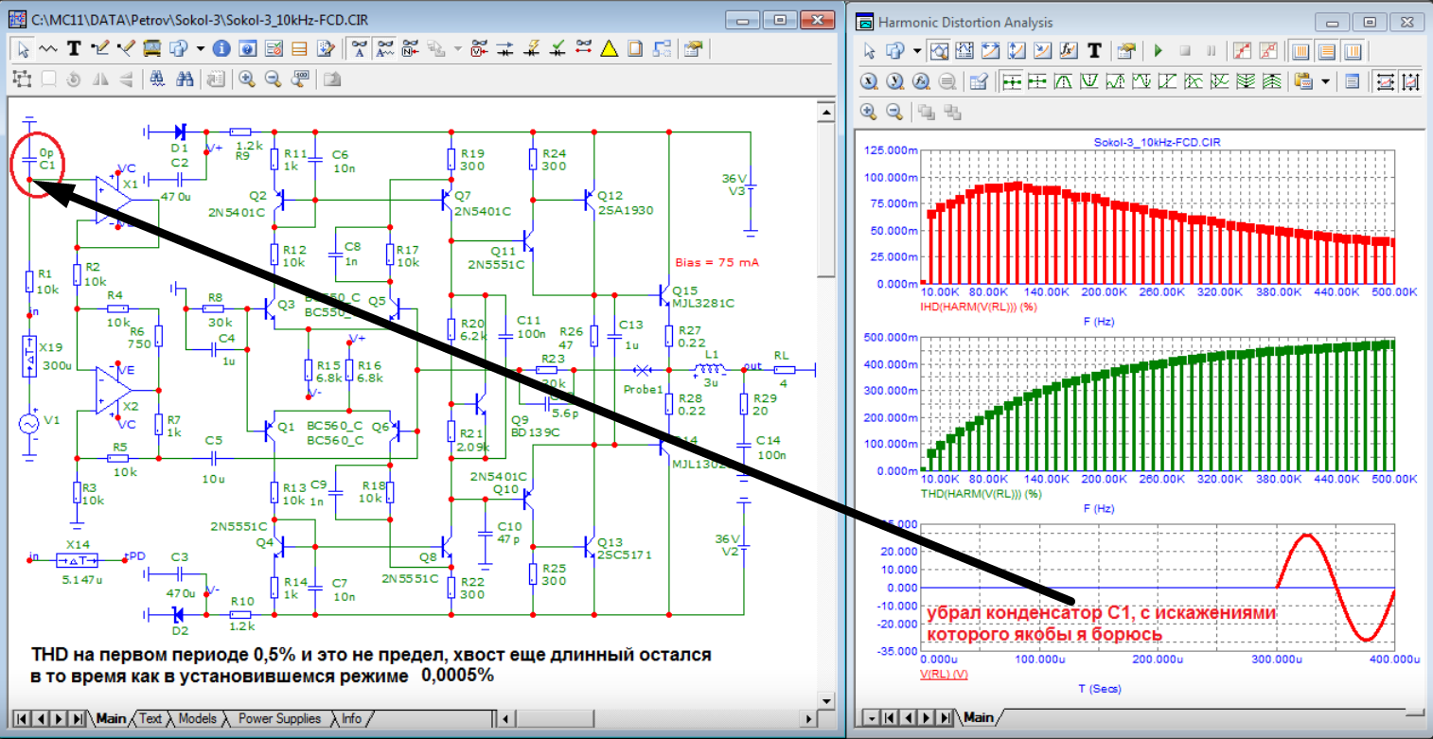Click the numeric output table icon
Screen dimensions: 1433x739
tap(979, 81)
